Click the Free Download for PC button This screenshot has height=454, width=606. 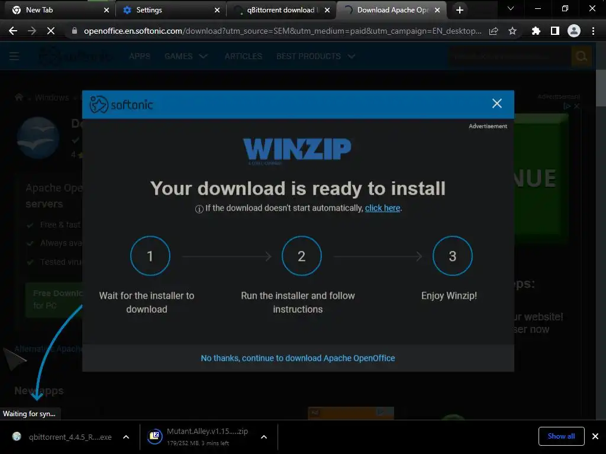pyautogui.click(x=54, y=300)
